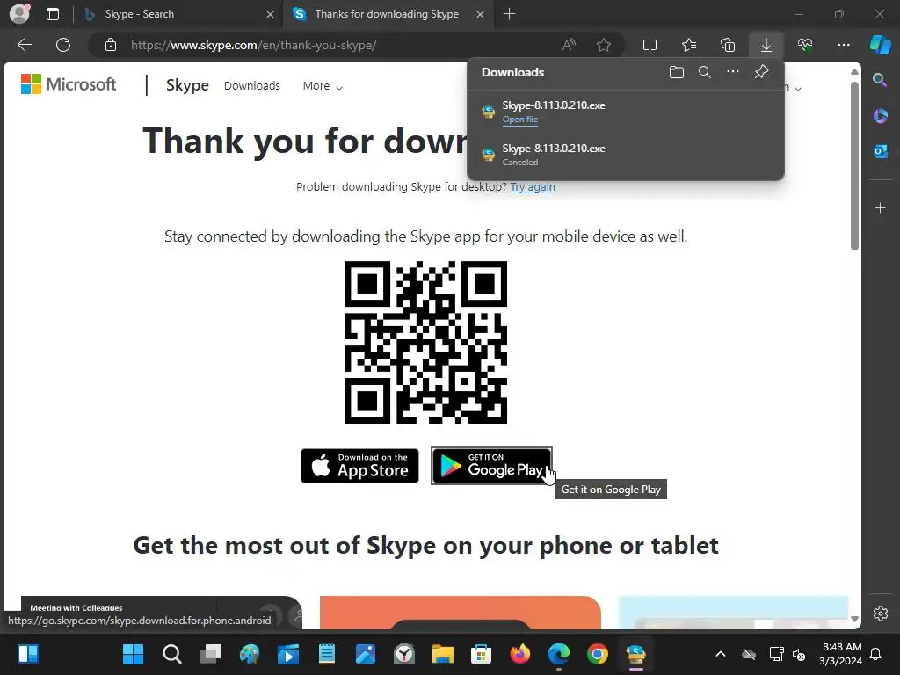Viewport: 900px width, 675px height.
Task: Click the Skype QR code image
Action: (425, 342)
